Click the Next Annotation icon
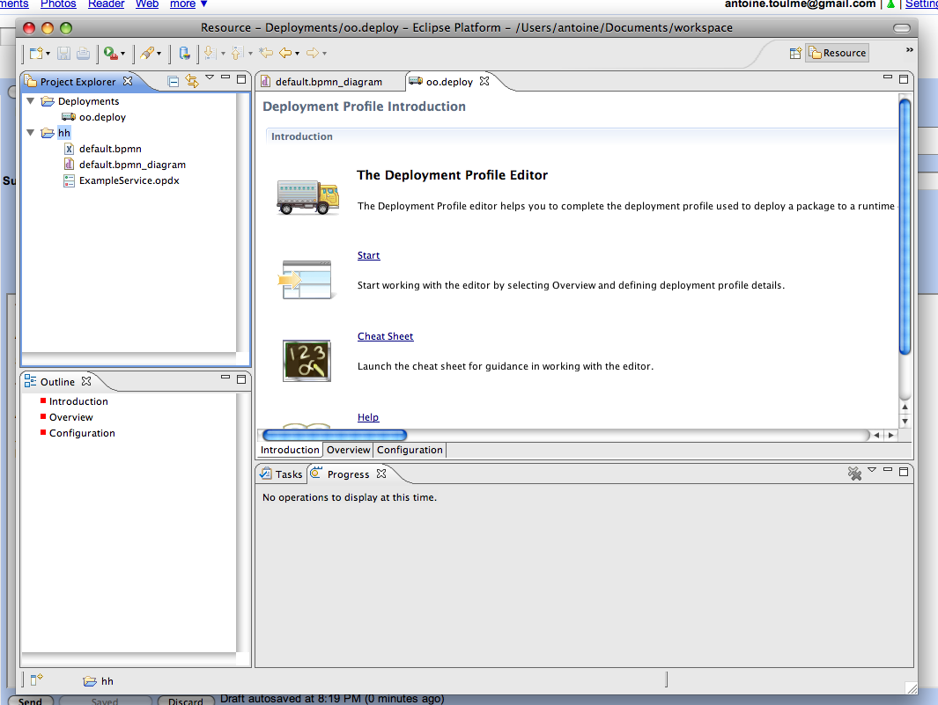This screenshot has width=938, height=705. point(209,53)
